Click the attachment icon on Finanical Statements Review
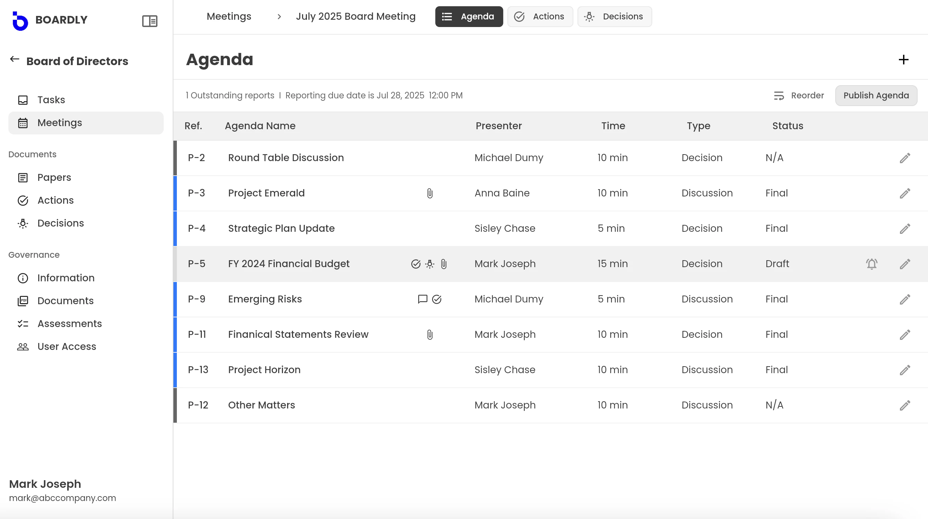928x519 pixels. (x=430, y=335)
